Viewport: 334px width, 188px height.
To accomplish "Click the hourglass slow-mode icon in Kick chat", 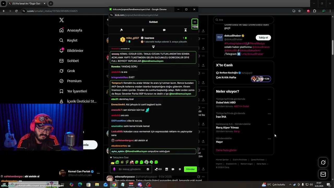I will point(186,30).
